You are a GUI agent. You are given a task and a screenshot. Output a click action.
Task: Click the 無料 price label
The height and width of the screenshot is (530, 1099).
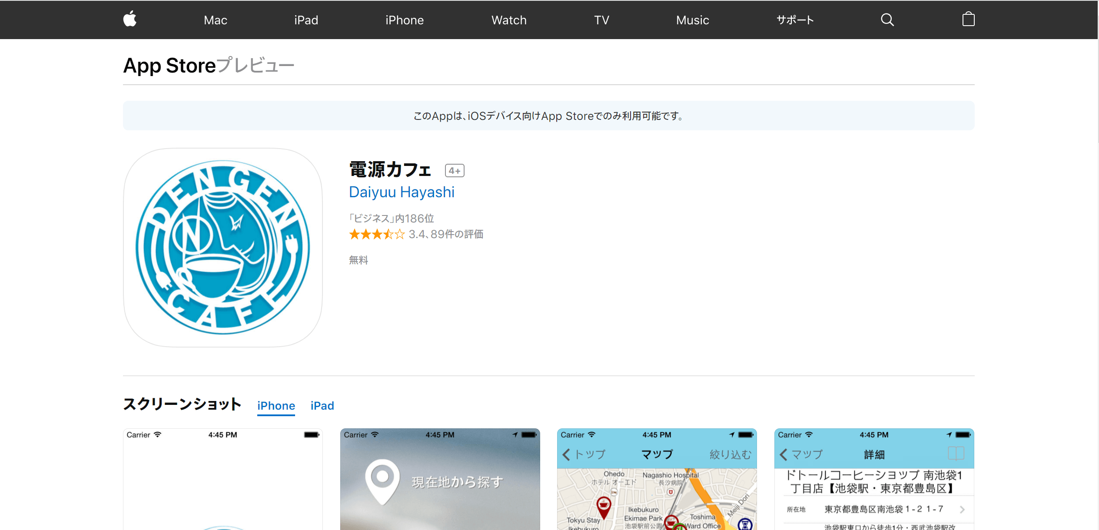click(359, 260)
